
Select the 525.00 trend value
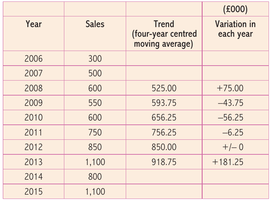[x=164, y=88]
